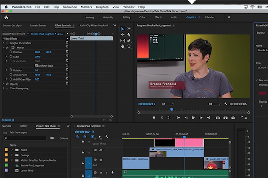Image resolution: width=268 pixels, height=178 pixels.
Task: Reset Opacity effect in Effect Controls
Action: (x=67, y=83)
